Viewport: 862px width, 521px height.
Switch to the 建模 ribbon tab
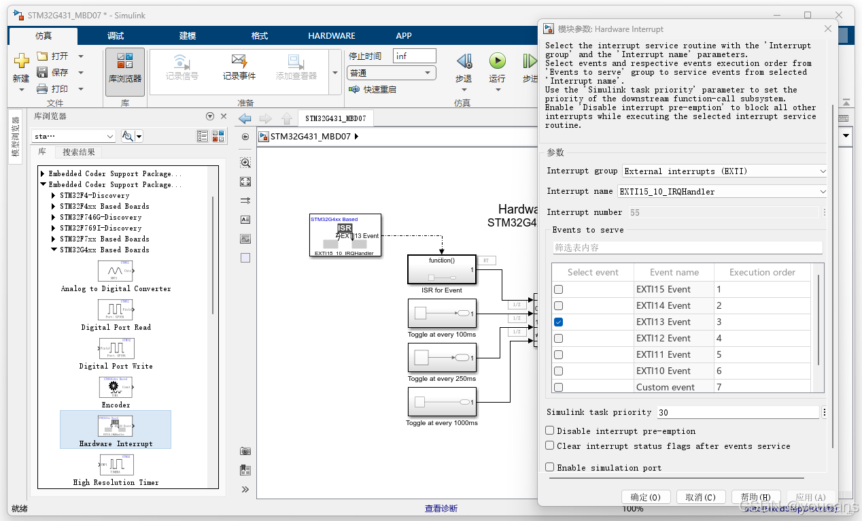click(188, 36)
